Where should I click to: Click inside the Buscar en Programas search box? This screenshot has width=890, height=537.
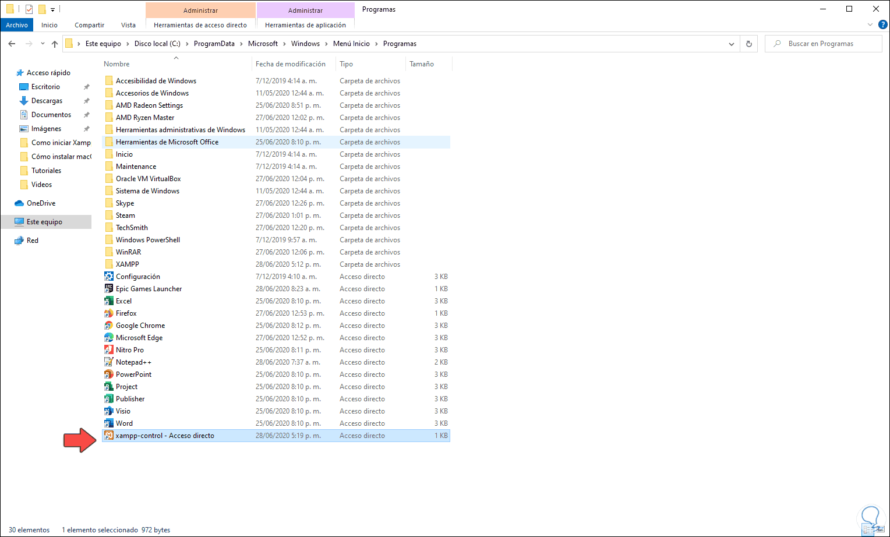[x=823, y=43]
